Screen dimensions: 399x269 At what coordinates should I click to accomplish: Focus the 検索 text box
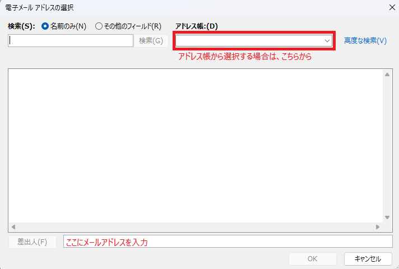pos(70,40)
